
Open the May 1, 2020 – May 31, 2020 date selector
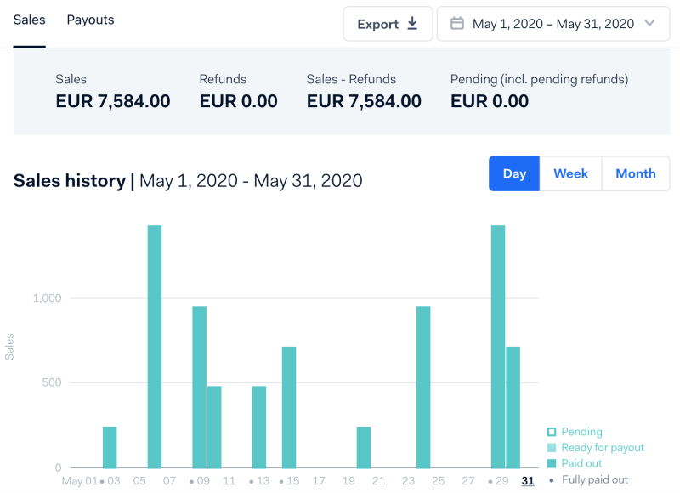(x=552, y=24)
